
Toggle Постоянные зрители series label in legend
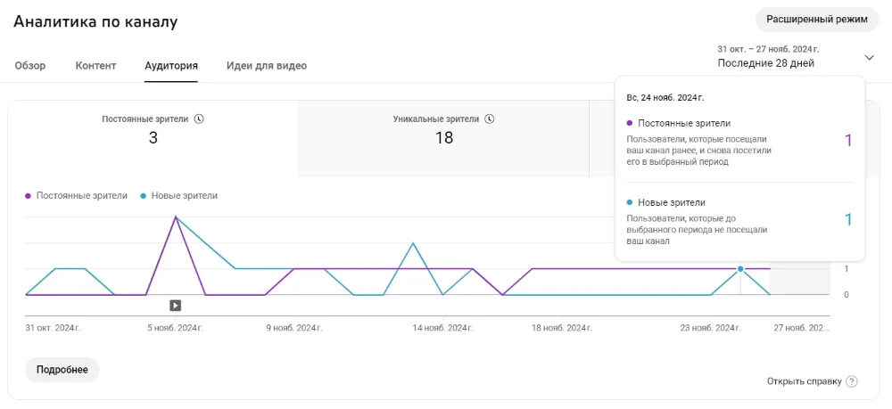coord(81,195)
